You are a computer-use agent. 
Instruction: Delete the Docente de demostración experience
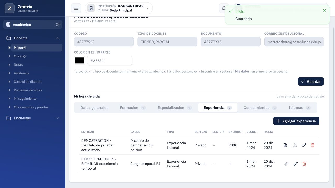click(312, 145)
